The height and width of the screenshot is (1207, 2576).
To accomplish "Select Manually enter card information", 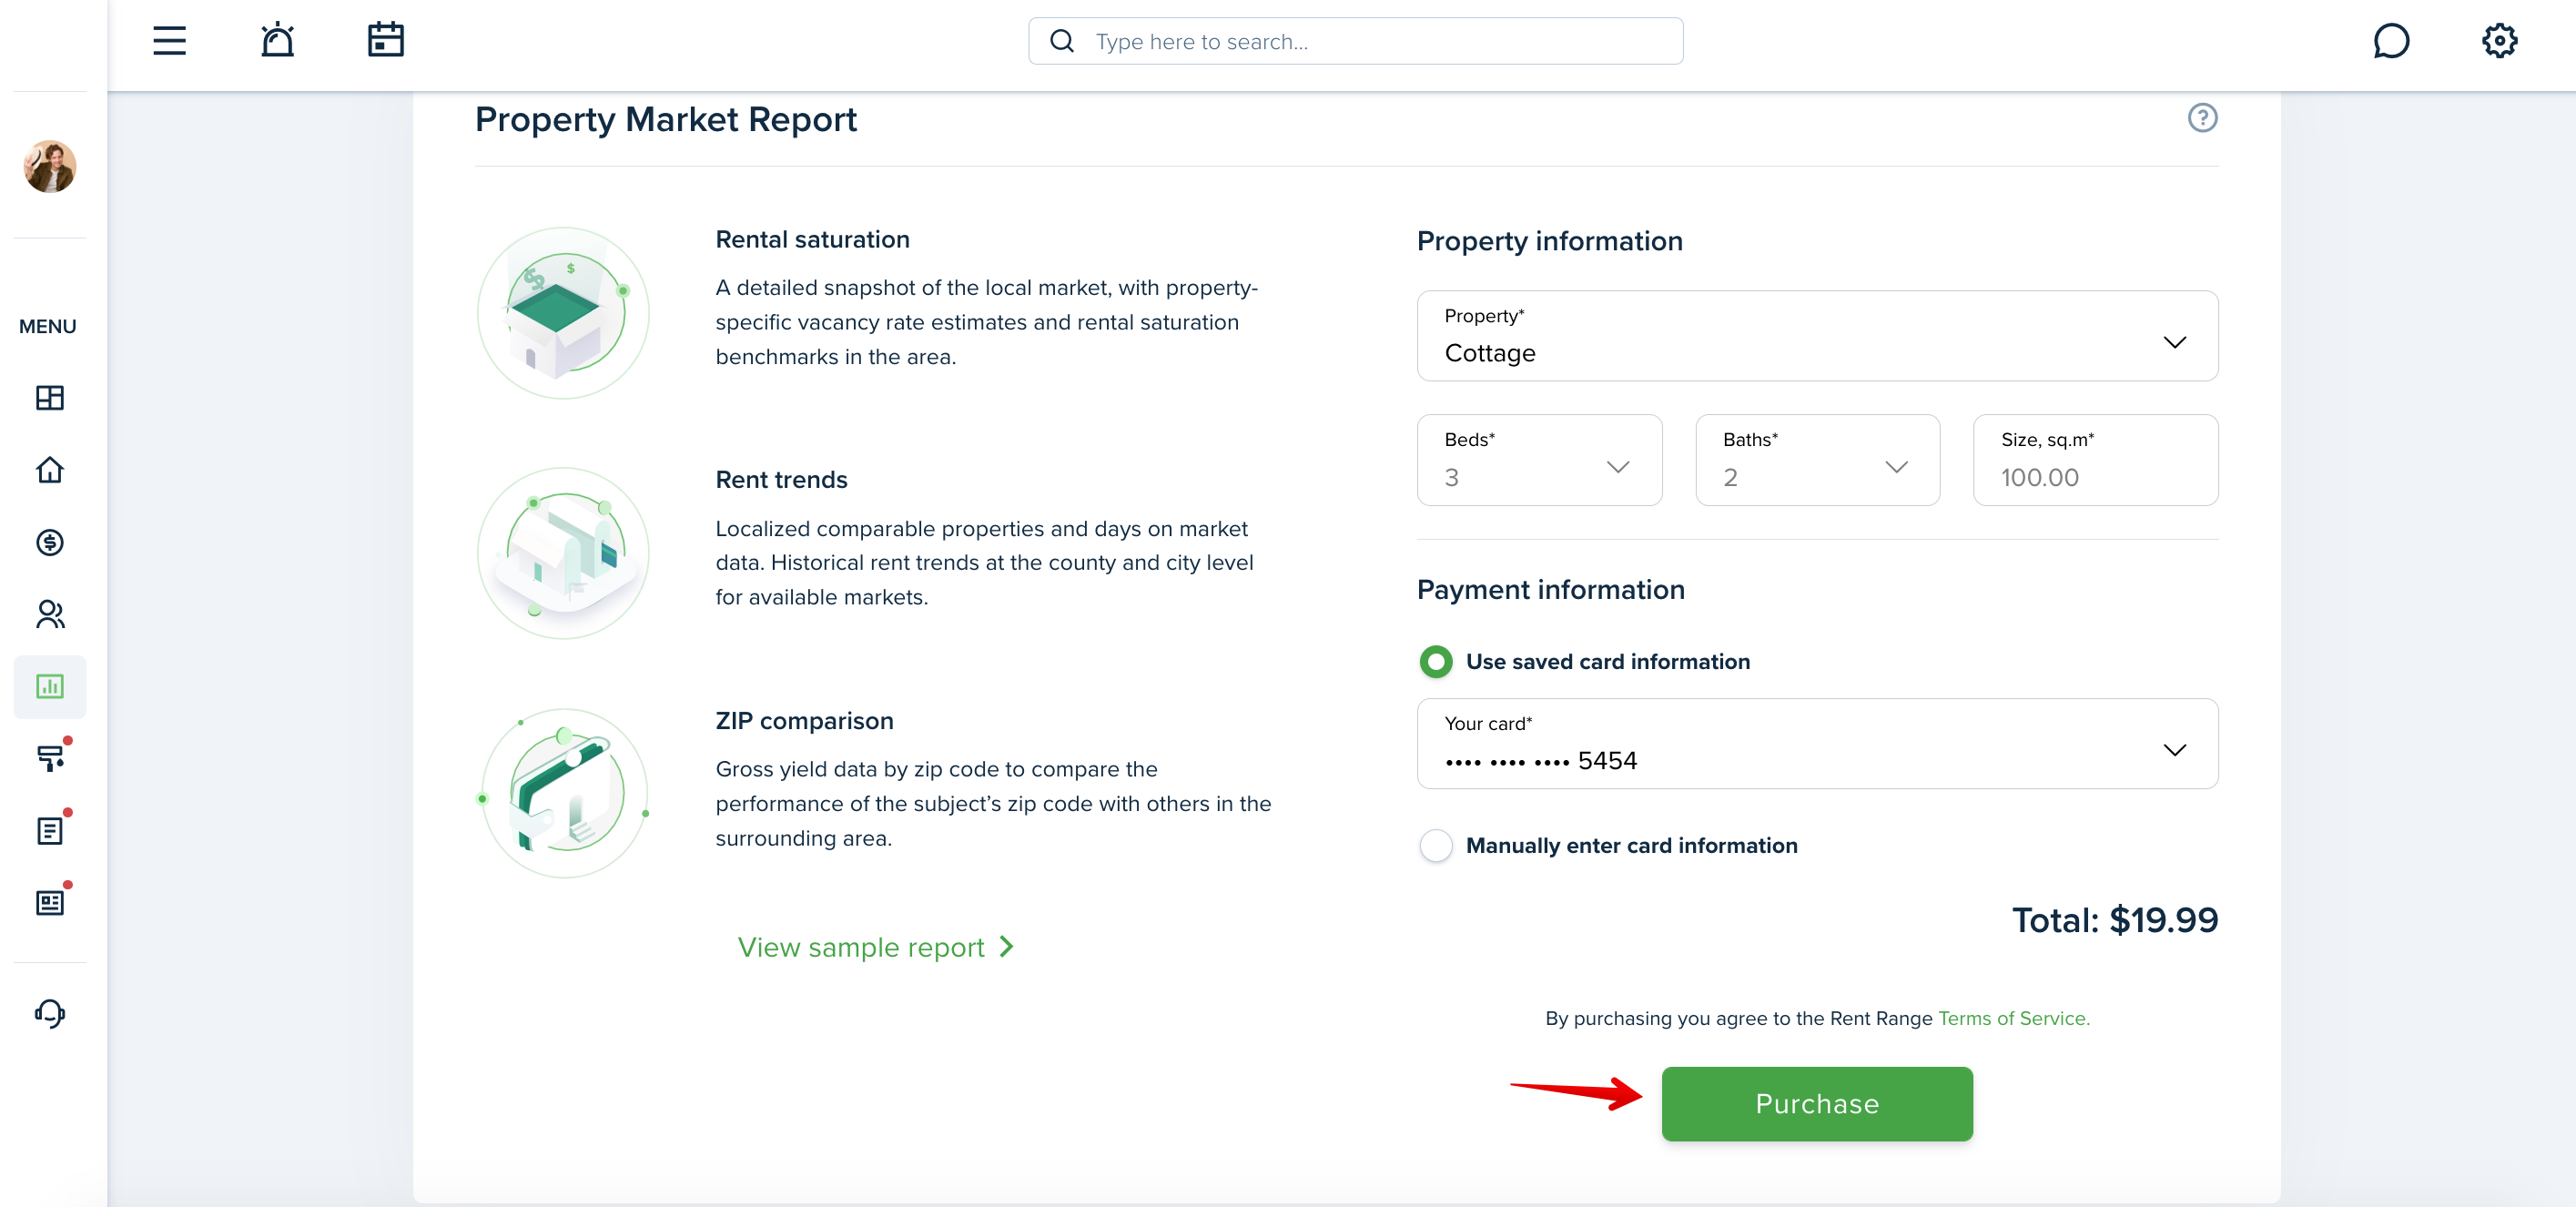I will pos(1436,846).
